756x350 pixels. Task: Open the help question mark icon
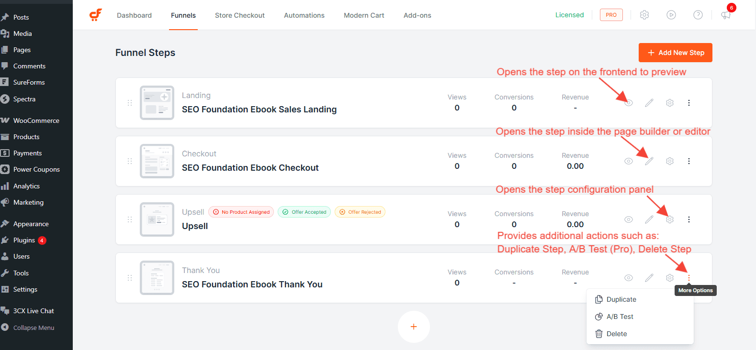click(x=698, y=15)
